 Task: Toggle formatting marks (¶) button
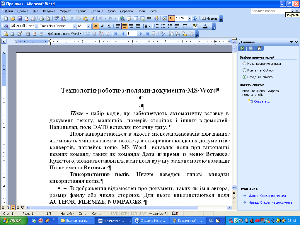pos(171,18)
